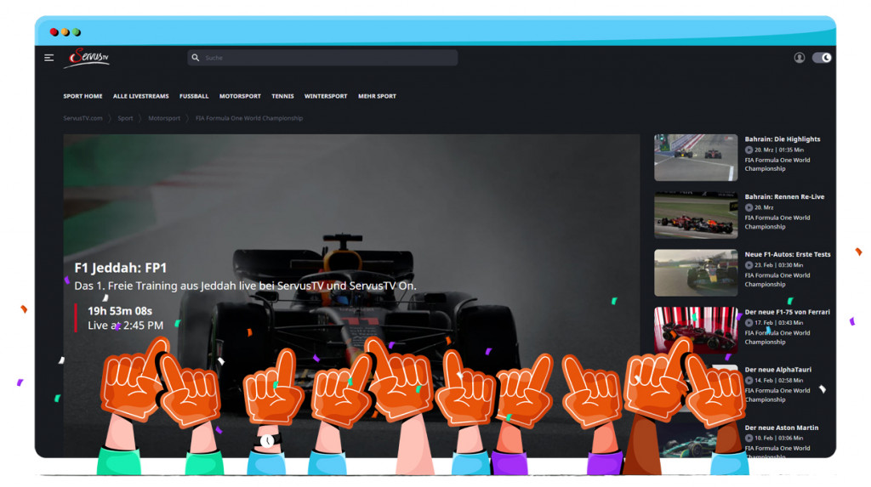Play icon under Bahrain: Rennen Re-Live

coord(749,207)
